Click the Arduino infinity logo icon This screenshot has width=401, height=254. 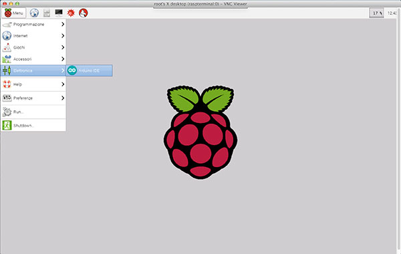(x=72, y=70)
